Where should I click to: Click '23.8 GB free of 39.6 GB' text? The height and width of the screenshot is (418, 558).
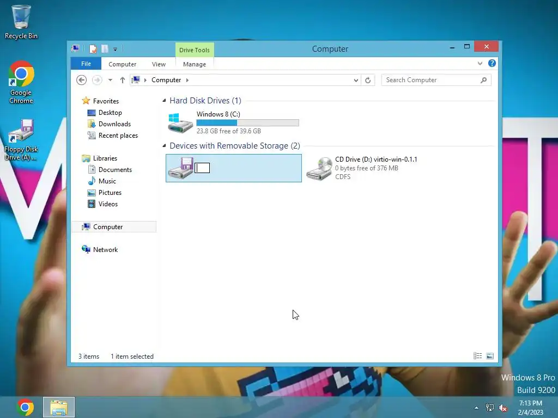coord(229,131)
